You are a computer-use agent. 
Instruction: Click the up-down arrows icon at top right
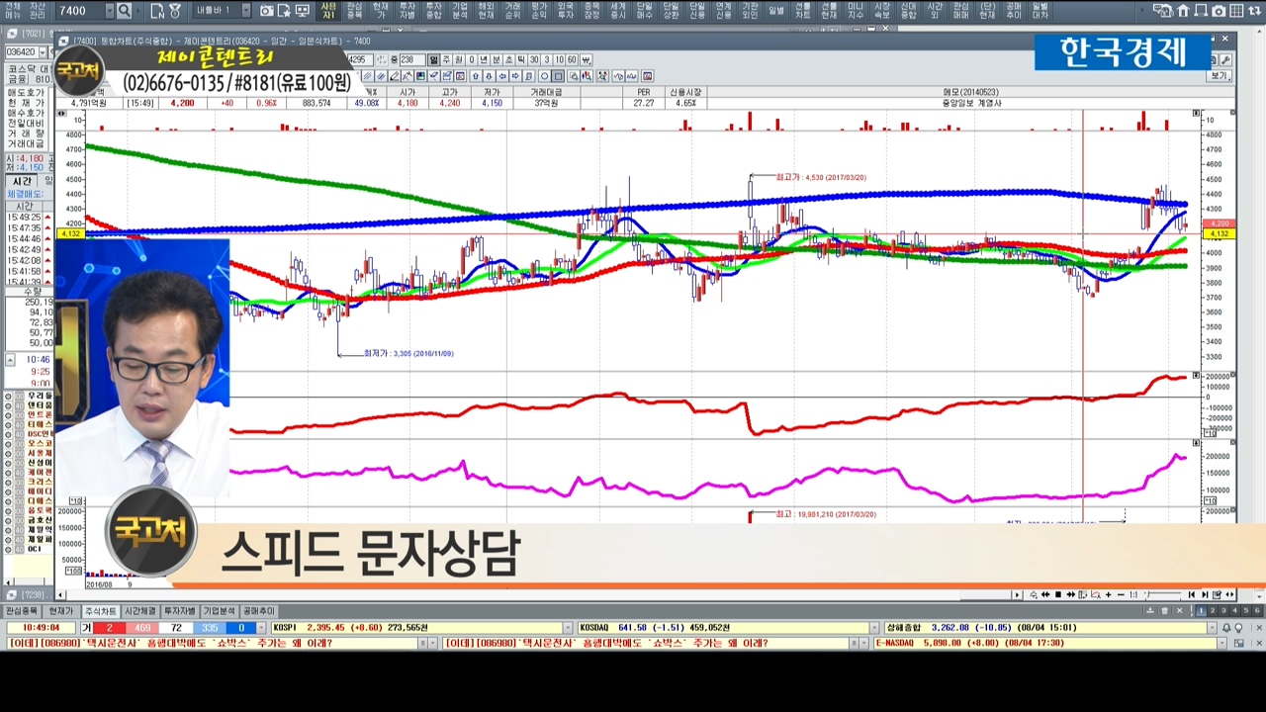pyautogui.click(x=1254, y=11)
